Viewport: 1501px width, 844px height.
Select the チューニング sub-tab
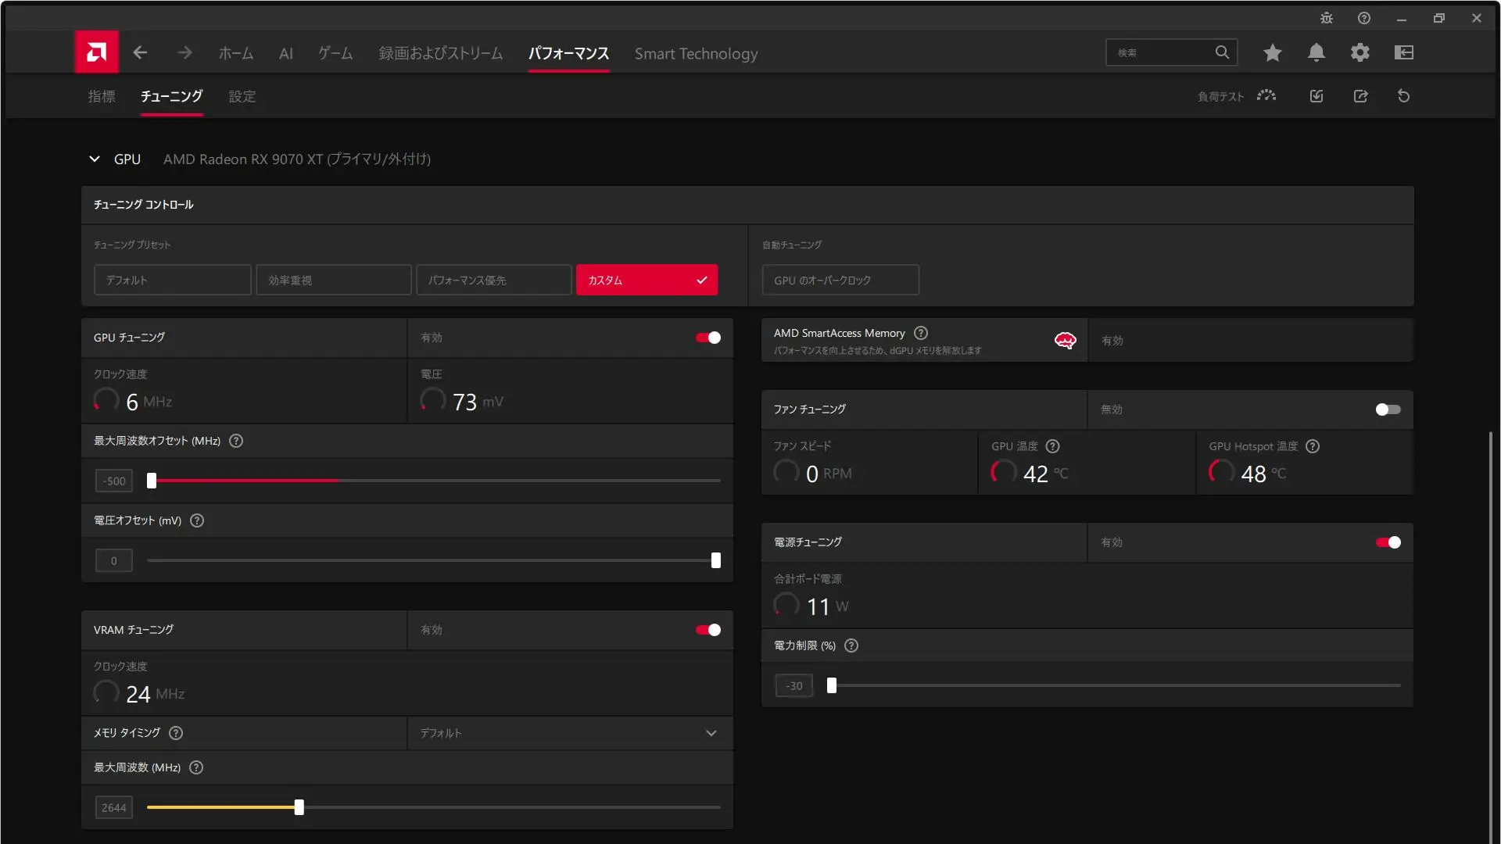point(172,96)
